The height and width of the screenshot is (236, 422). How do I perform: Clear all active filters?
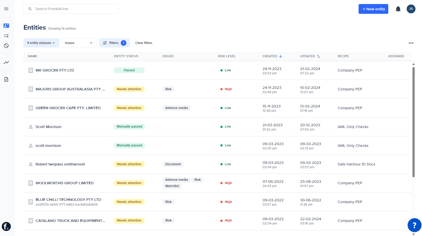(144, 43)
